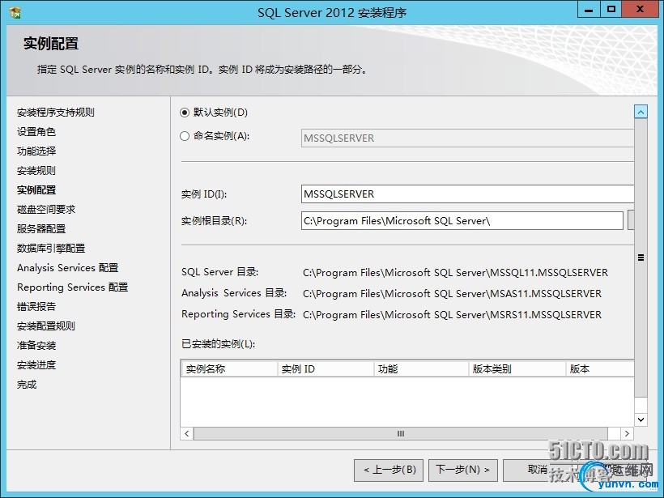Click the MSAS11.MSSQLSERVER directory path text
This screenshot has height=498, width=664.
[x=453, y=293]
